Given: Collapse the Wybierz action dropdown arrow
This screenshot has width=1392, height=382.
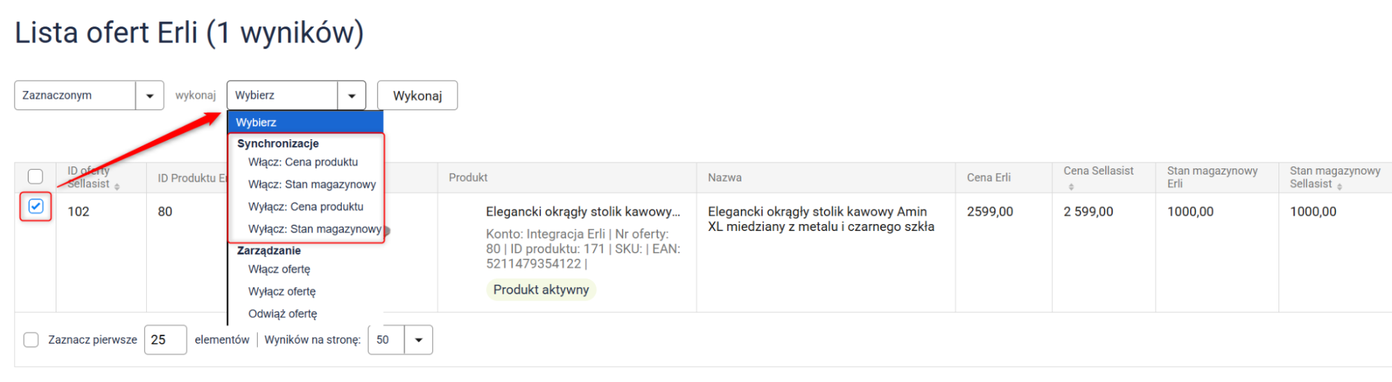Looking at the screenshot, I should coord(352,96).
